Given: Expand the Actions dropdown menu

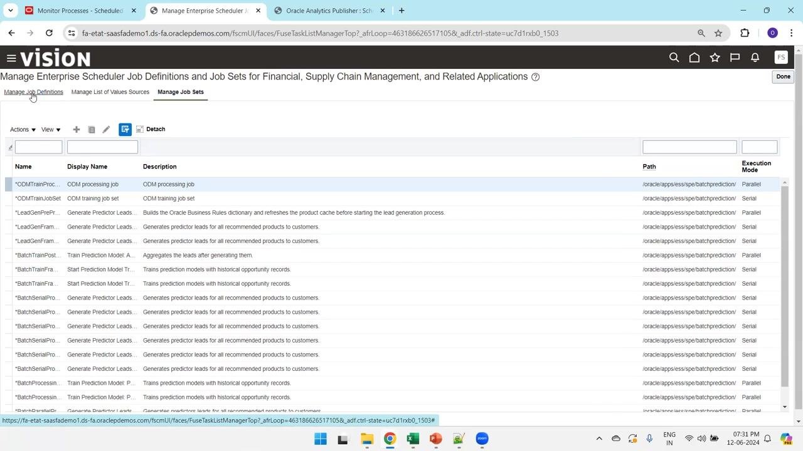Looking at the screenshot, I should tap(23, 130).
